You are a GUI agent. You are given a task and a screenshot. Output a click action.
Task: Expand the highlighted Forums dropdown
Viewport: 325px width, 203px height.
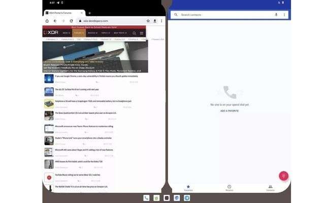pos(79,33)
